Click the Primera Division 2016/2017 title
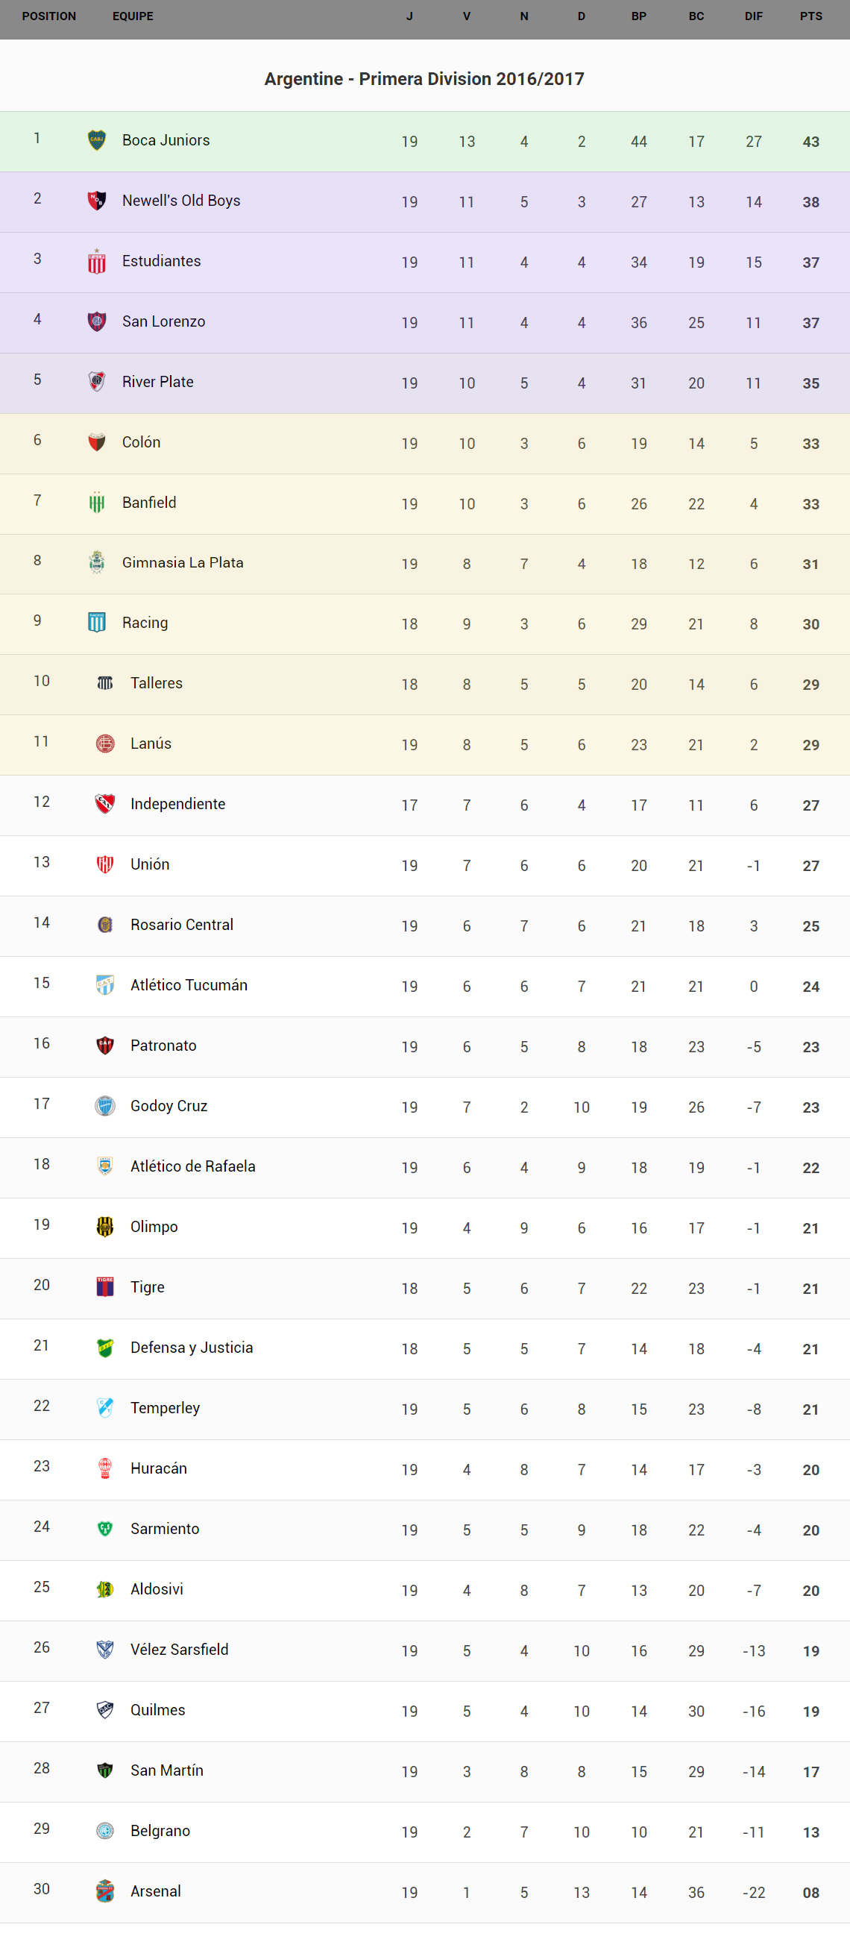850x1936 pixels. coord(424,79)
